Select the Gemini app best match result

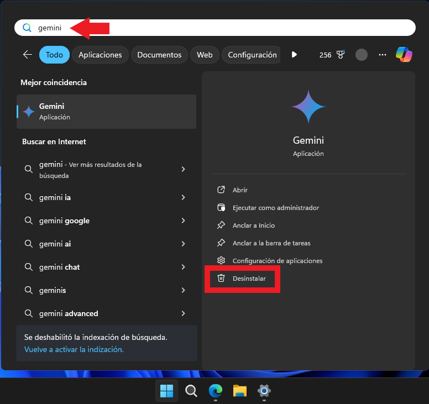click(x=107, y=112)
